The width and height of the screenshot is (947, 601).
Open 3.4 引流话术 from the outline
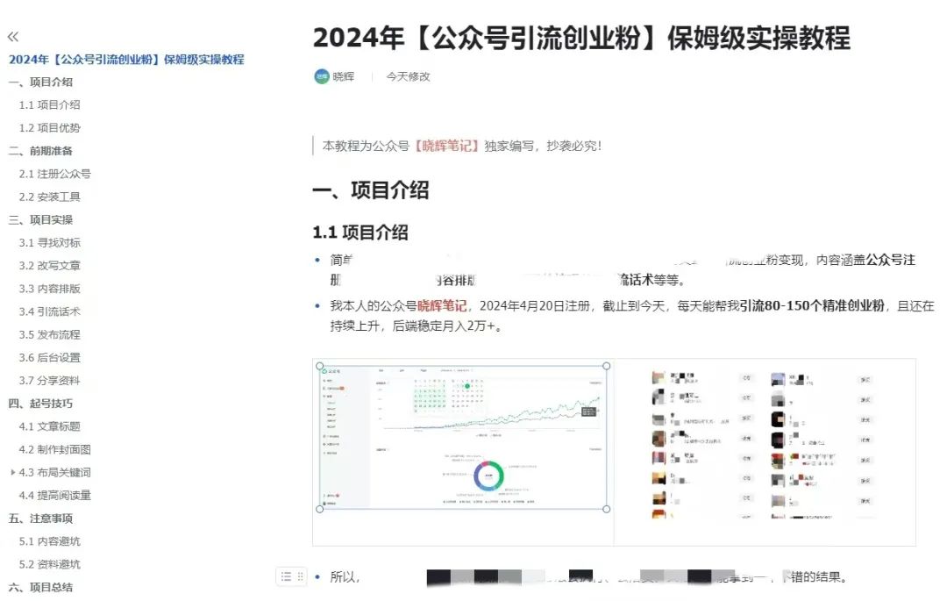[47, 311]
